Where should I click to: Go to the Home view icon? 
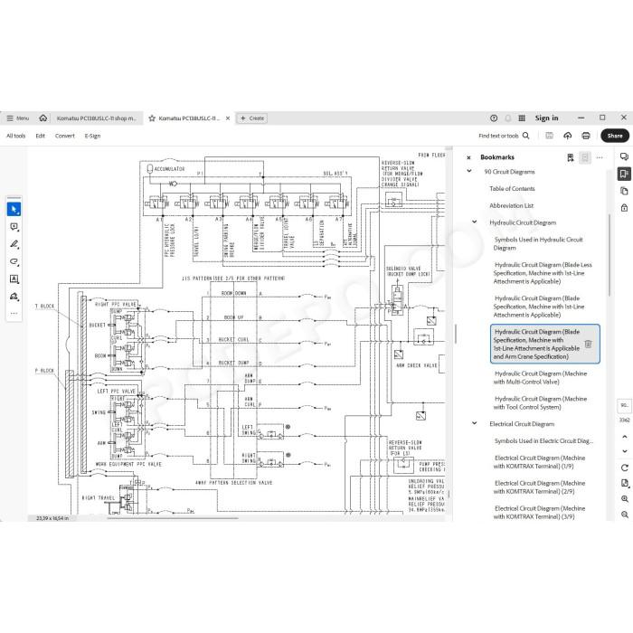click(x=43, y=118)
